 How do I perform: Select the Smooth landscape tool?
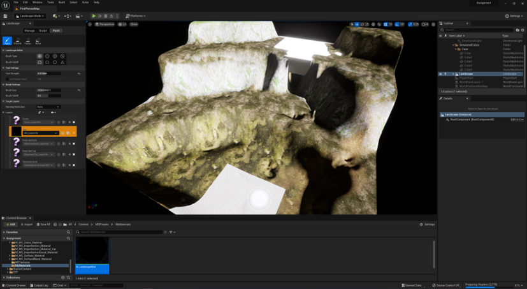click(18, 41)
